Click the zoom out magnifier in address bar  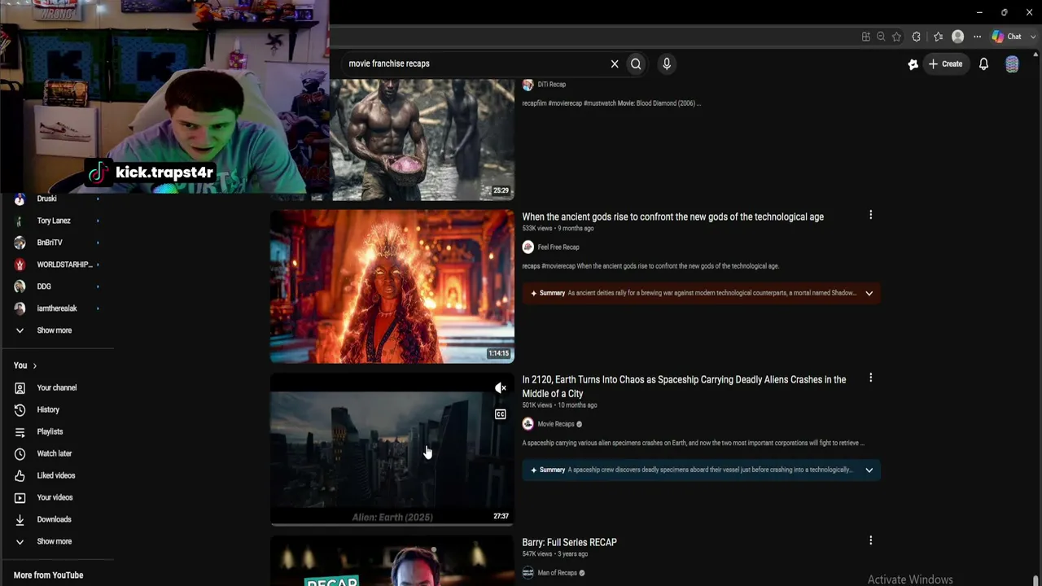click(x=881, y=37)
